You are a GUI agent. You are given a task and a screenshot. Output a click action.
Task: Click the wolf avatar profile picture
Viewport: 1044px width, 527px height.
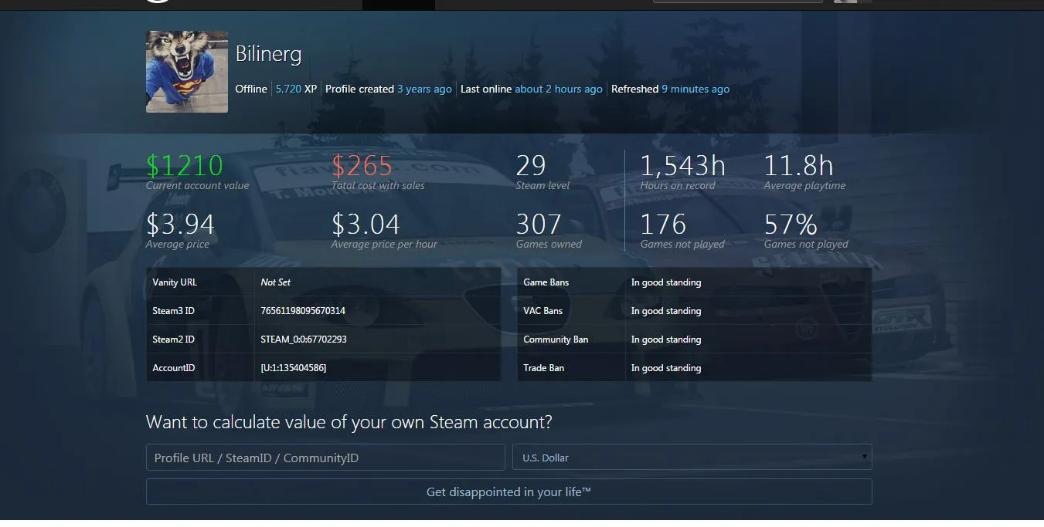click(187, 72)
